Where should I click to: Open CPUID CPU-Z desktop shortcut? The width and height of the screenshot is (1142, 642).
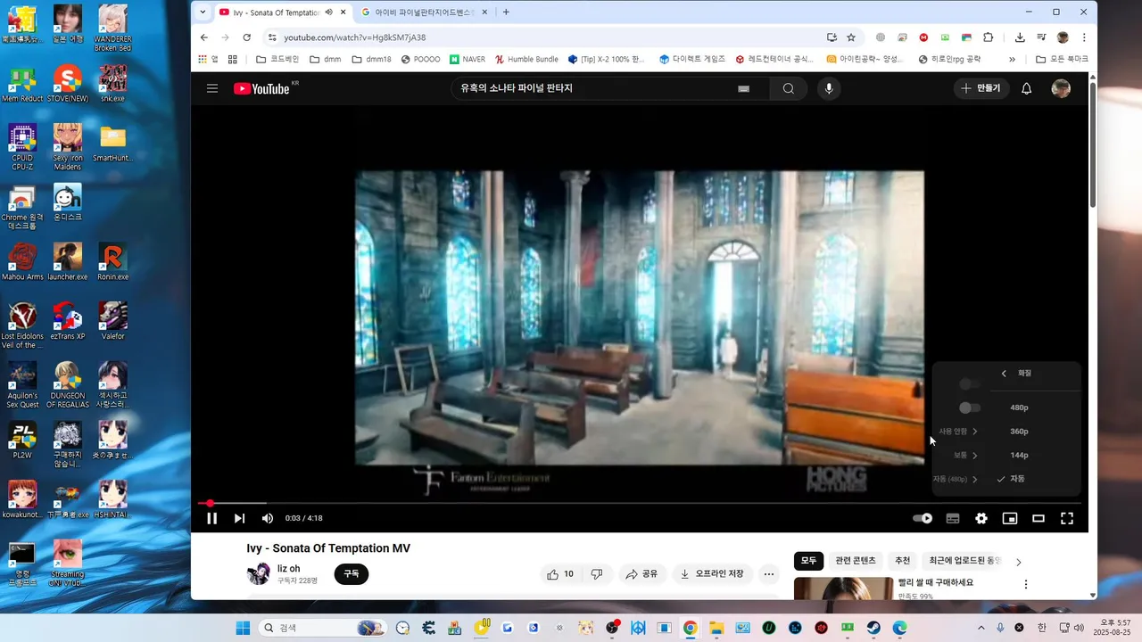pyautogui.click(x=22, y=147)
